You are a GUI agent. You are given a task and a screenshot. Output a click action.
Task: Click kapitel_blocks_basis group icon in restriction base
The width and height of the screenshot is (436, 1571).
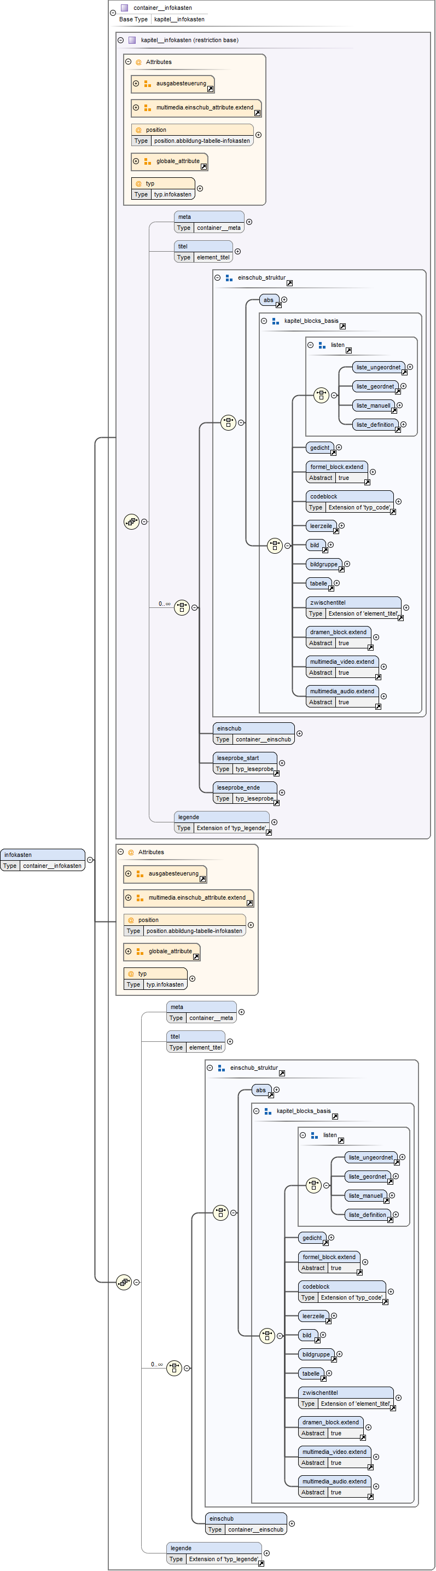pyautogui.click(x=276, y=321)
